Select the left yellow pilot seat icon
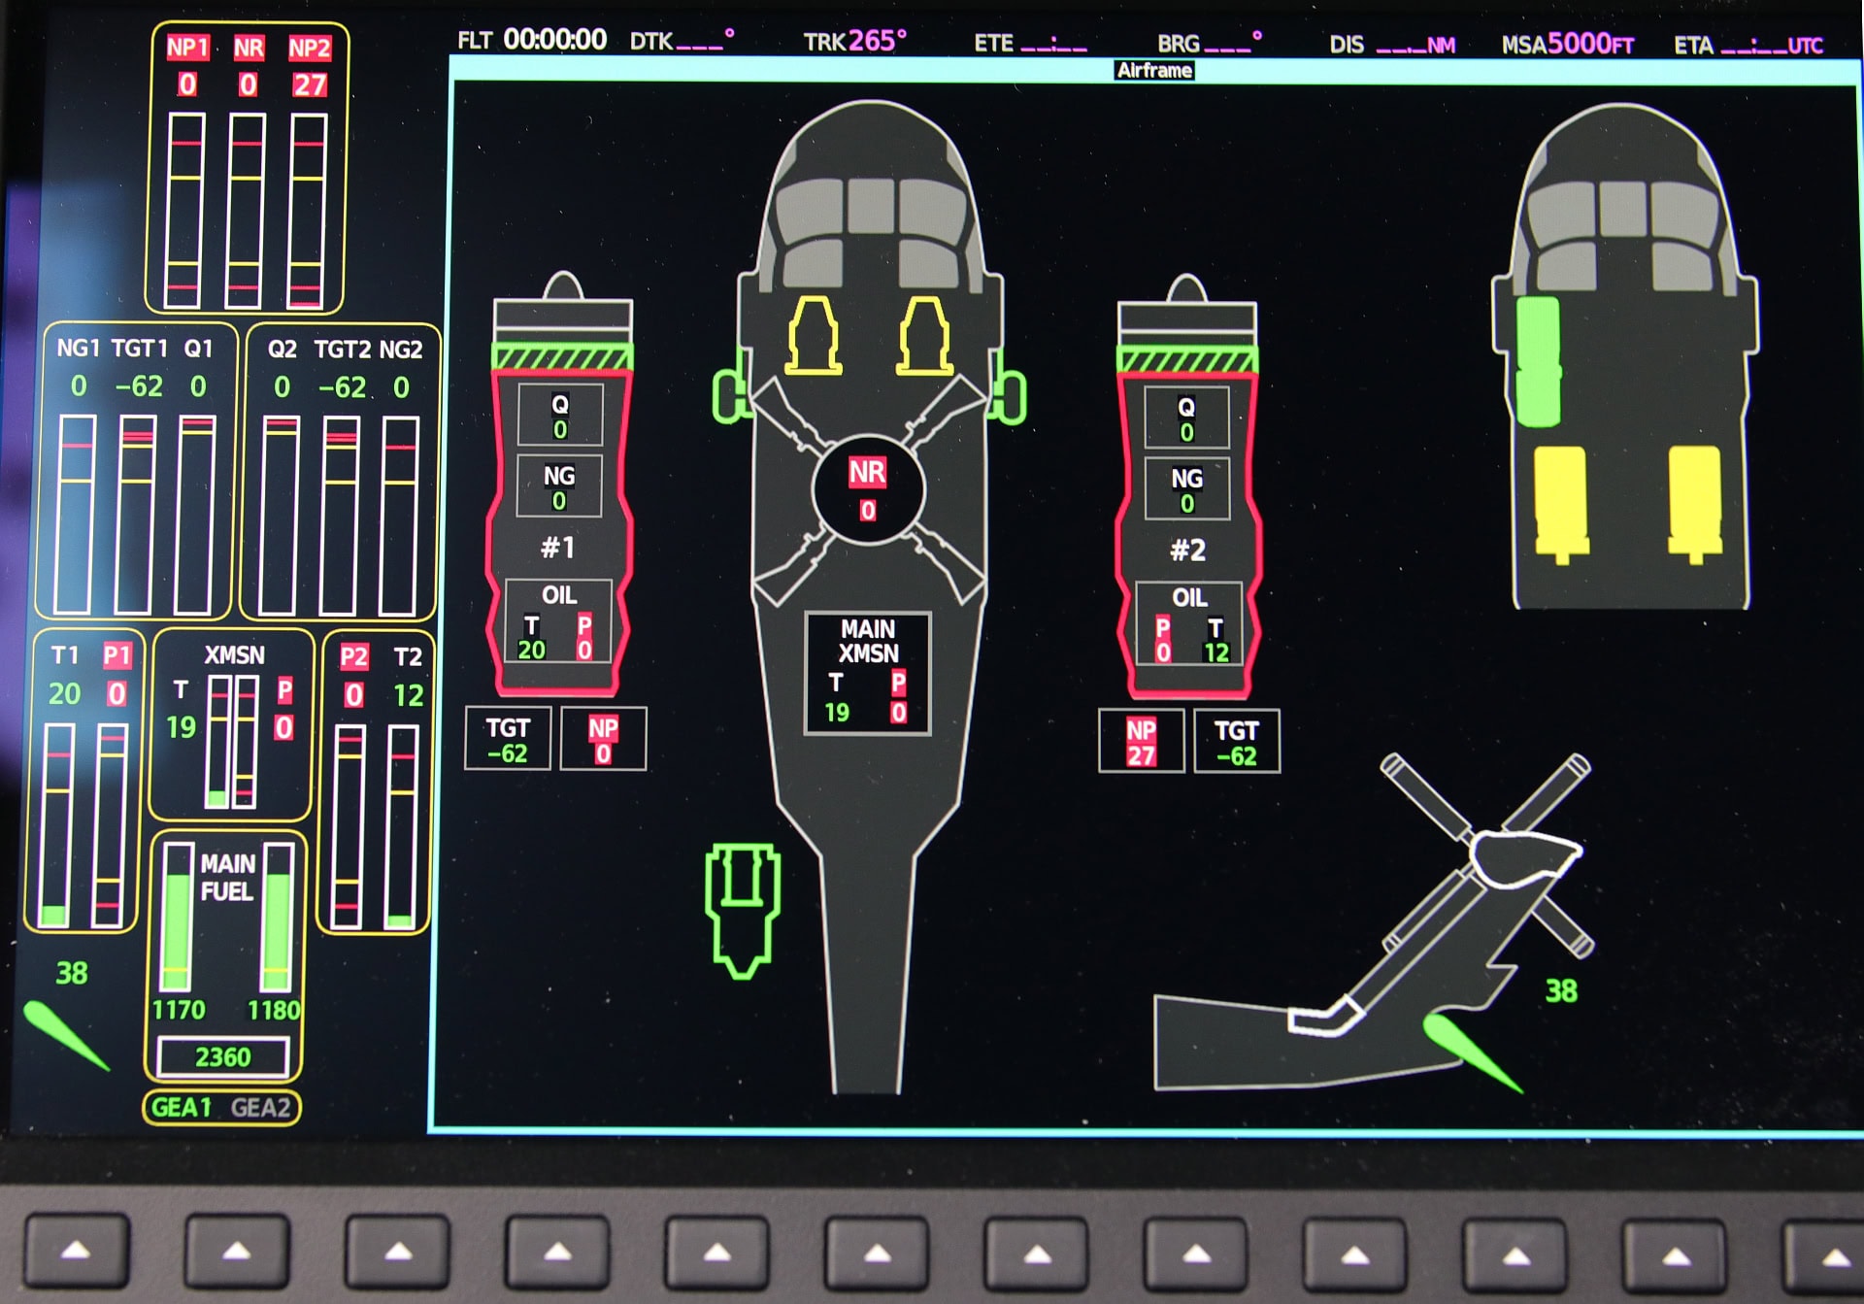 (x=813, y=336)
